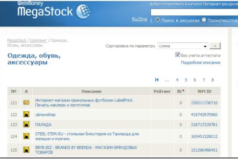Toggle the 'без учета аттестата' checkbox
Viewport: 238px width, 159px height.
pyautogui.click(x=177, y=55)
